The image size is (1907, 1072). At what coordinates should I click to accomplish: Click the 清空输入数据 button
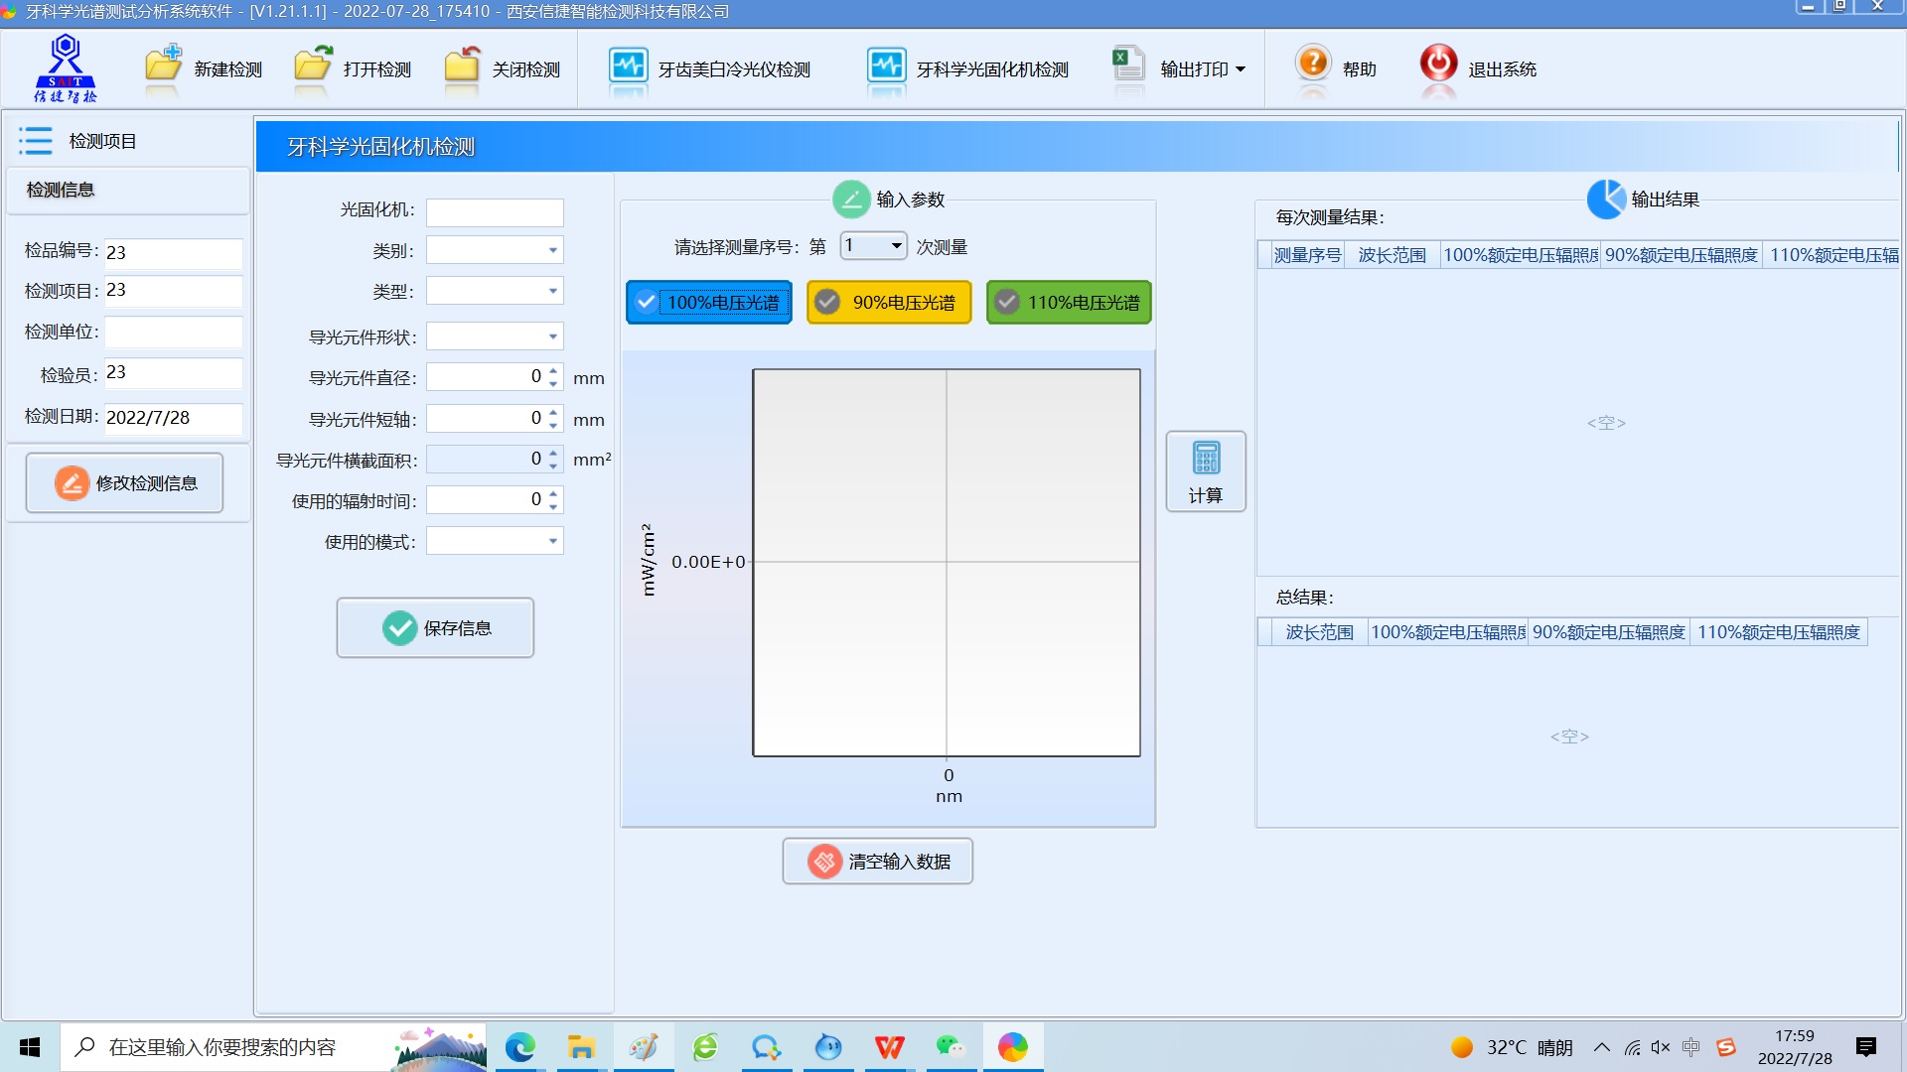click(877, 862)
